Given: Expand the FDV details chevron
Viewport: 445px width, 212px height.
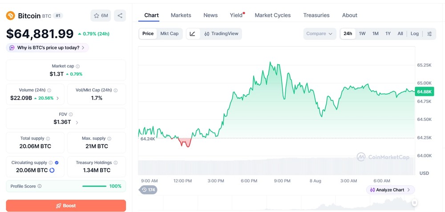Looking at the screenshot, I should pyautogui.click(x=77, y=122).
